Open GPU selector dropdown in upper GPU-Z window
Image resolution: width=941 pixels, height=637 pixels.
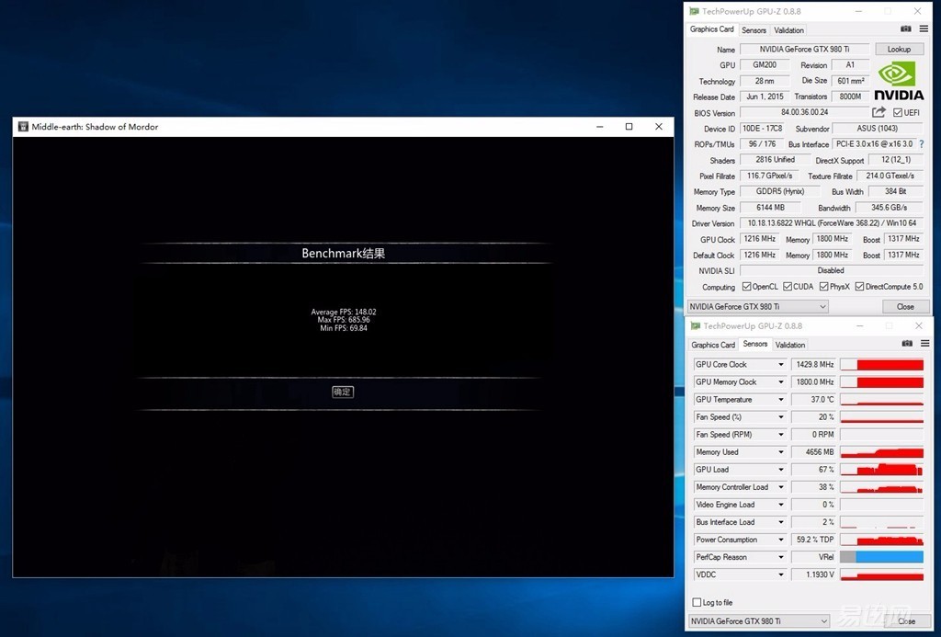click(757, 306)
